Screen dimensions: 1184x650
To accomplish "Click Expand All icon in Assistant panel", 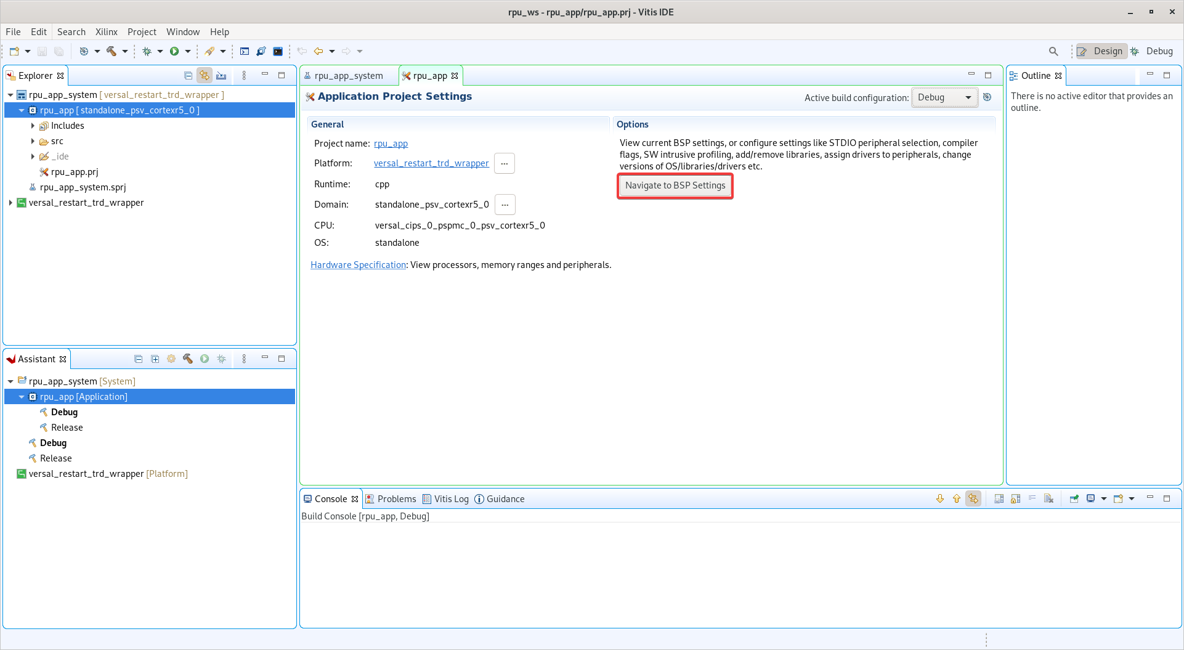I will 155,359.
